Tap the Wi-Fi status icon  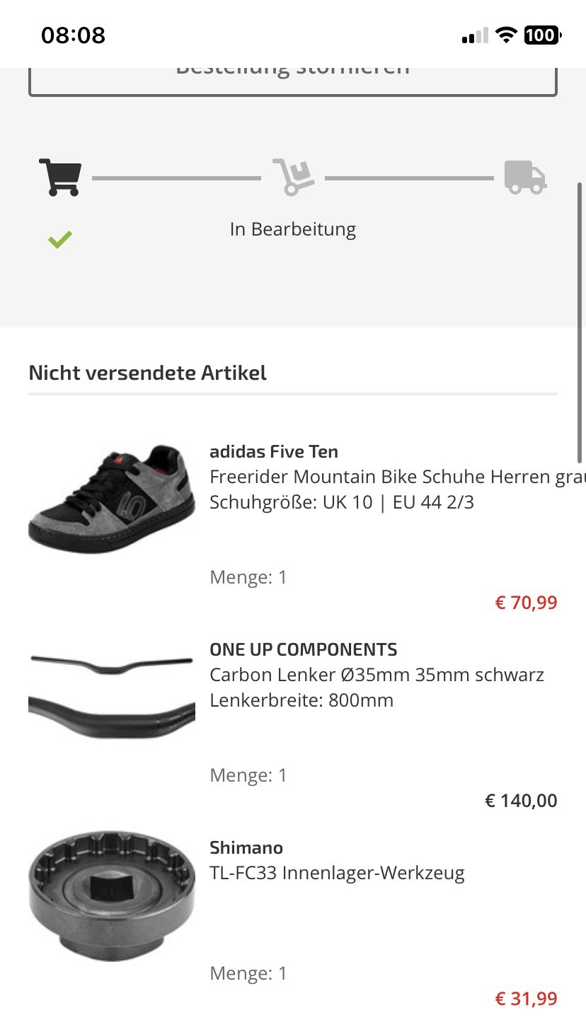pos(505,35)
